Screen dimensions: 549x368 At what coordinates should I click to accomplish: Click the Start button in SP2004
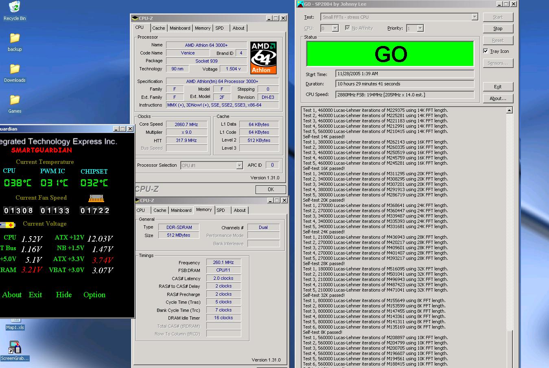tap(498, 17)
